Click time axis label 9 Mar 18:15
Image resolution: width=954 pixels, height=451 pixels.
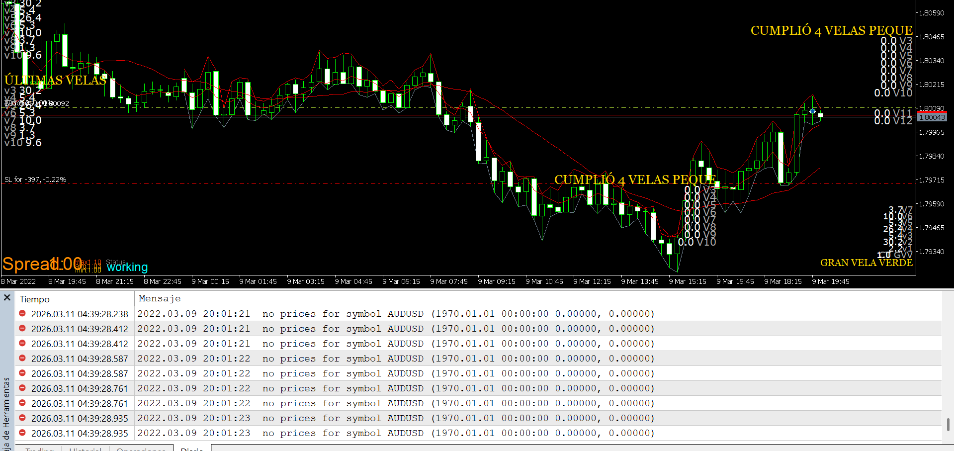pyautogui.click(x=783, y=281)
